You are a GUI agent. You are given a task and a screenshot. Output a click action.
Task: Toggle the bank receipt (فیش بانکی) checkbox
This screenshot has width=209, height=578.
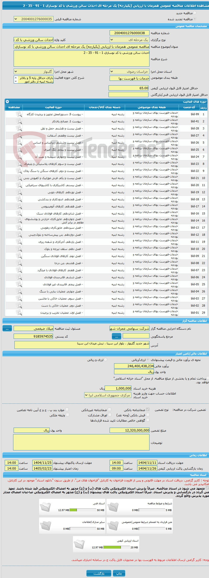[x=148, y=415]
